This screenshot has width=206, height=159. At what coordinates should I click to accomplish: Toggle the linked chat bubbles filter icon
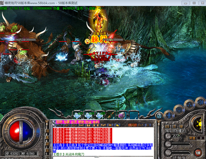pyautogui.click(x=47, y=144)
